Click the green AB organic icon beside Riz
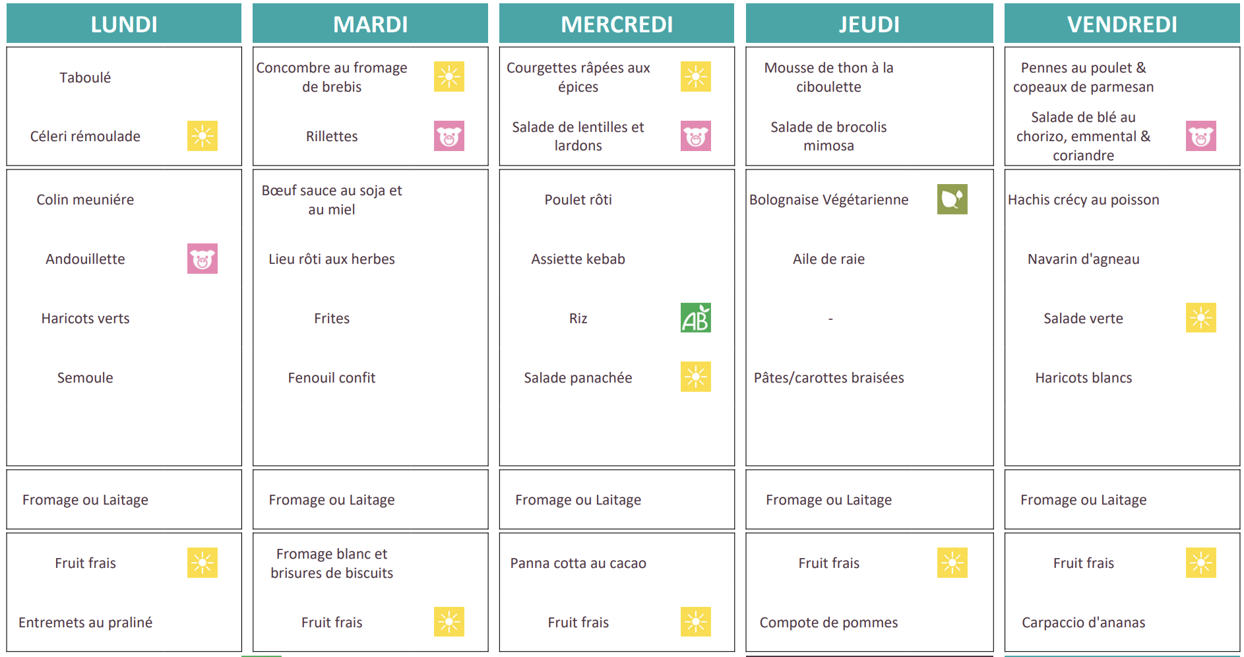The height and width of the screenshot is (657, 1244). click(695, 318)
